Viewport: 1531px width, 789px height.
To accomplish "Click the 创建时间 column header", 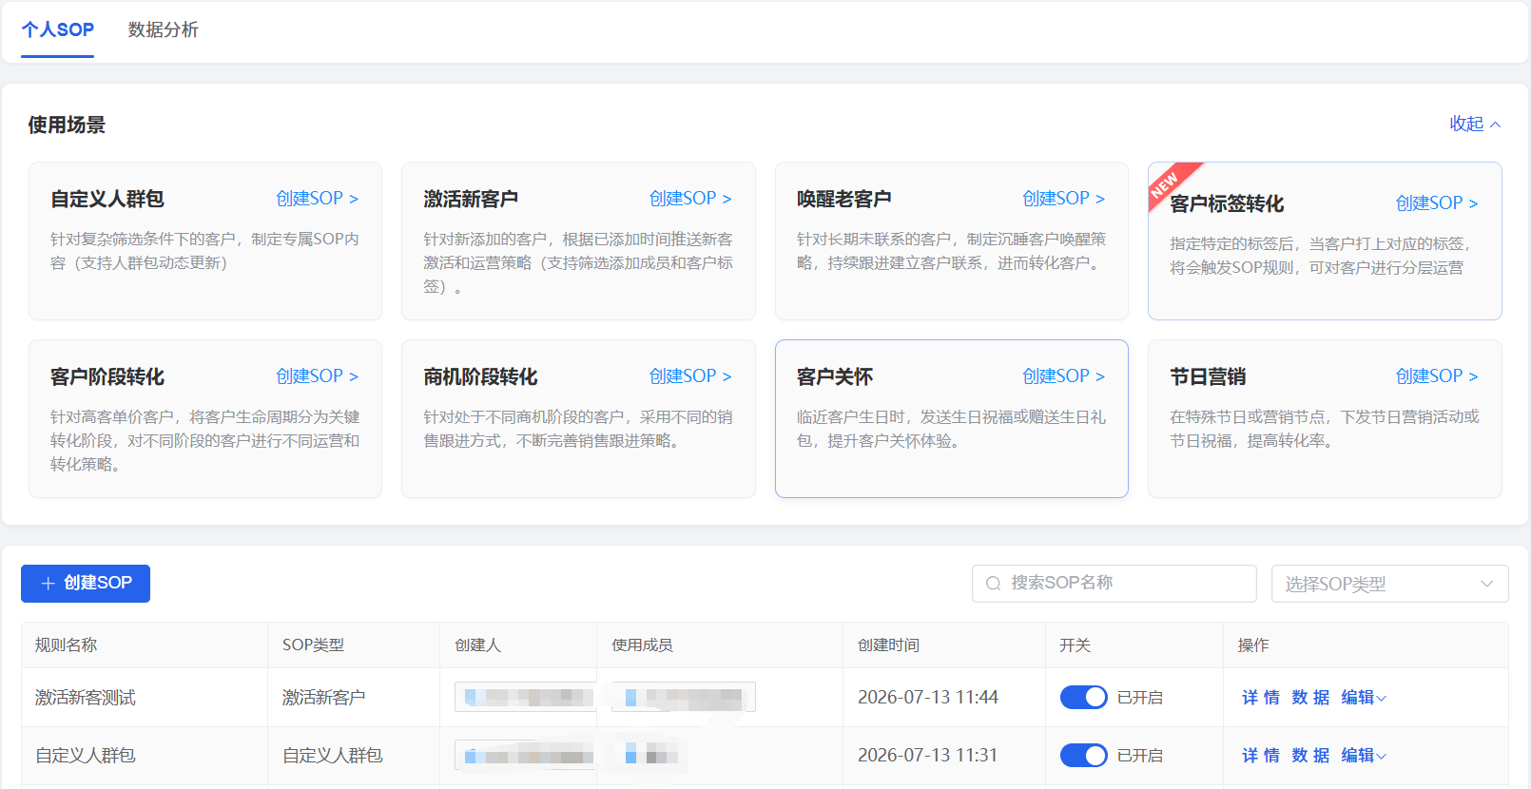I will pos(889,645).
